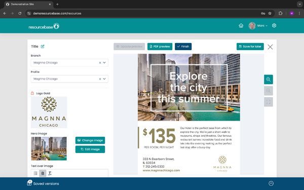
Task: Open the Marc user menu
Action: pos(262,26)
